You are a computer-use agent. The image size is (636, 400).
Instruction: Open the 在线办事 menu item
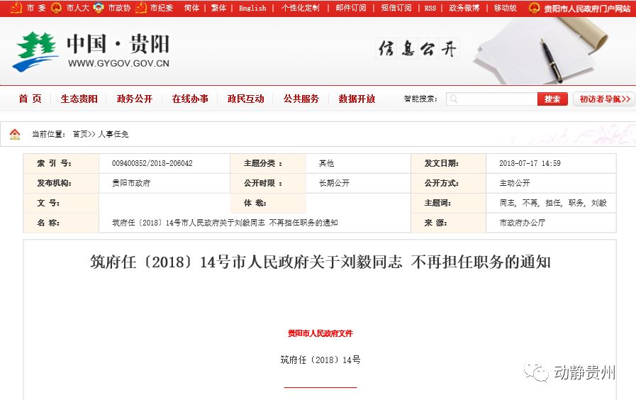pos(190,99)
